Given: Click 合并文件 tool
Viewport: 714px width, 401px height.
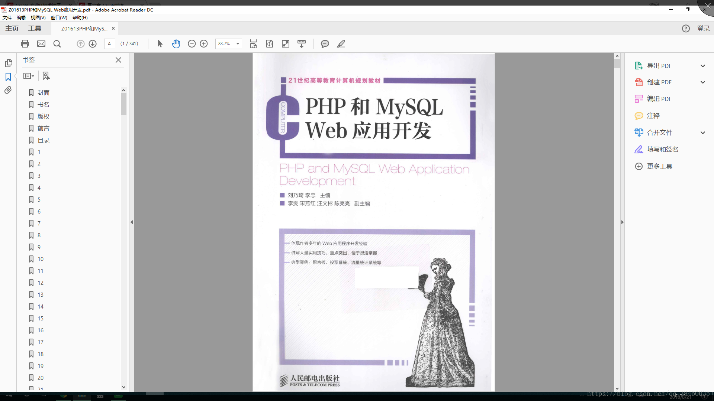Looking at the screenshot, I should 659,133.
